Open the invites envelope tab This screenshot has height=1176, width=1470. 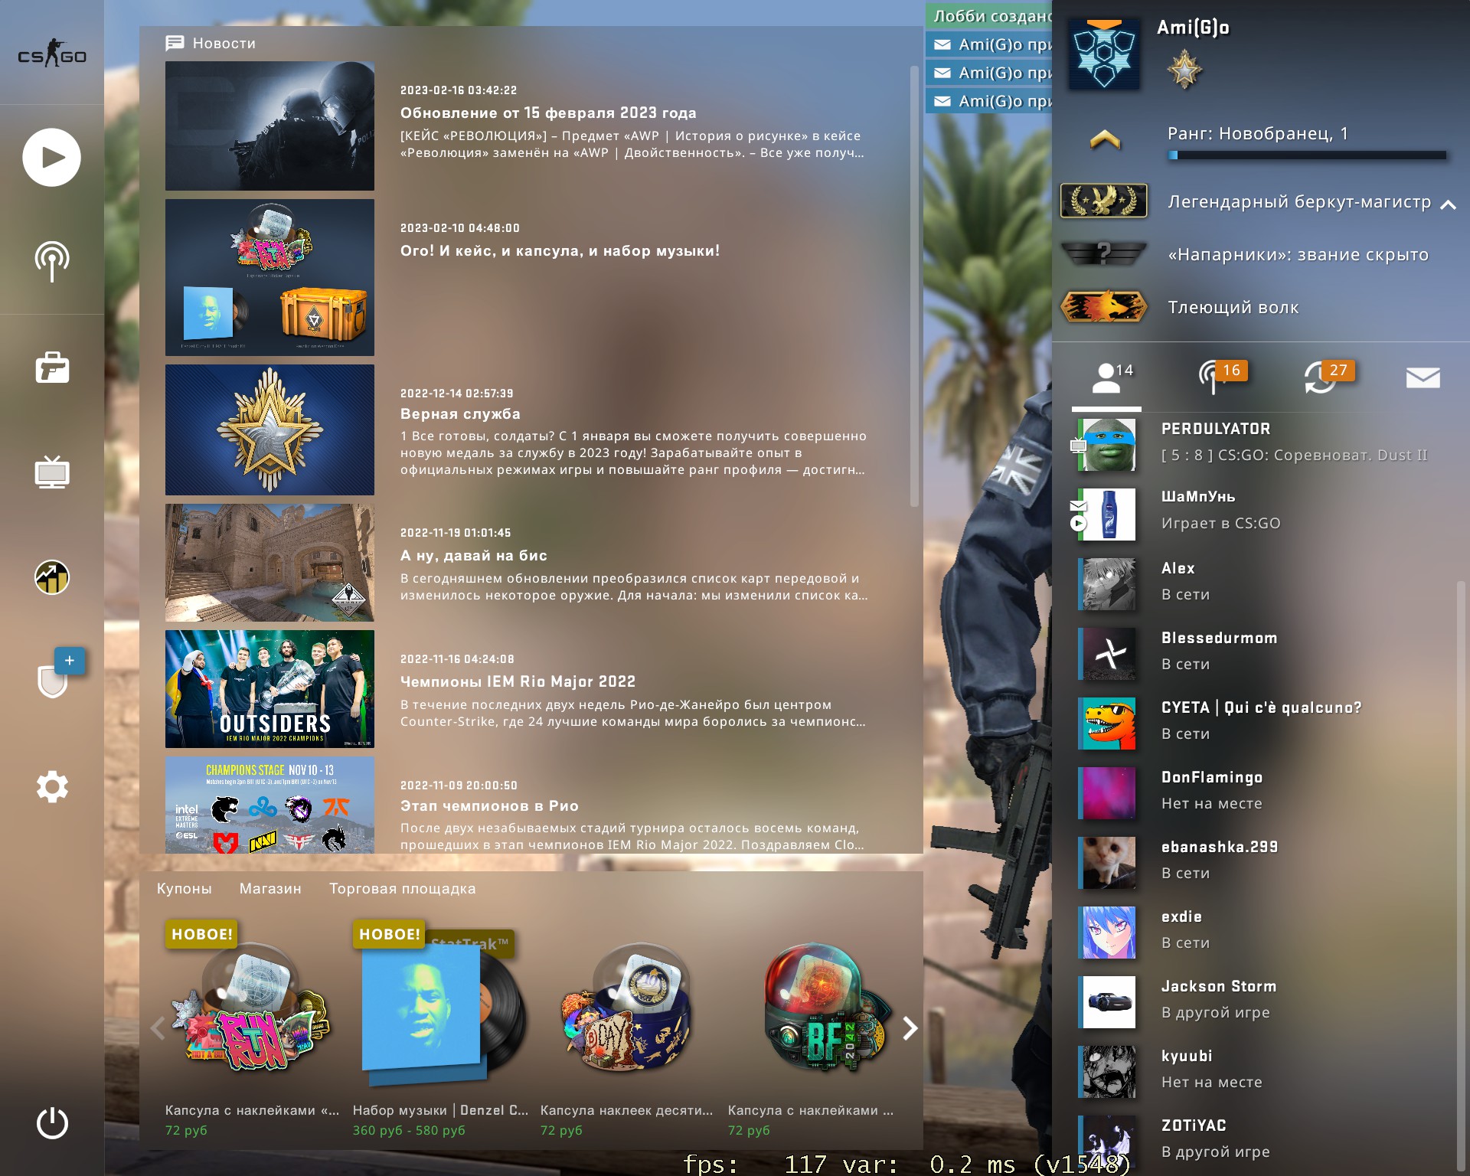coord(1423,377)
